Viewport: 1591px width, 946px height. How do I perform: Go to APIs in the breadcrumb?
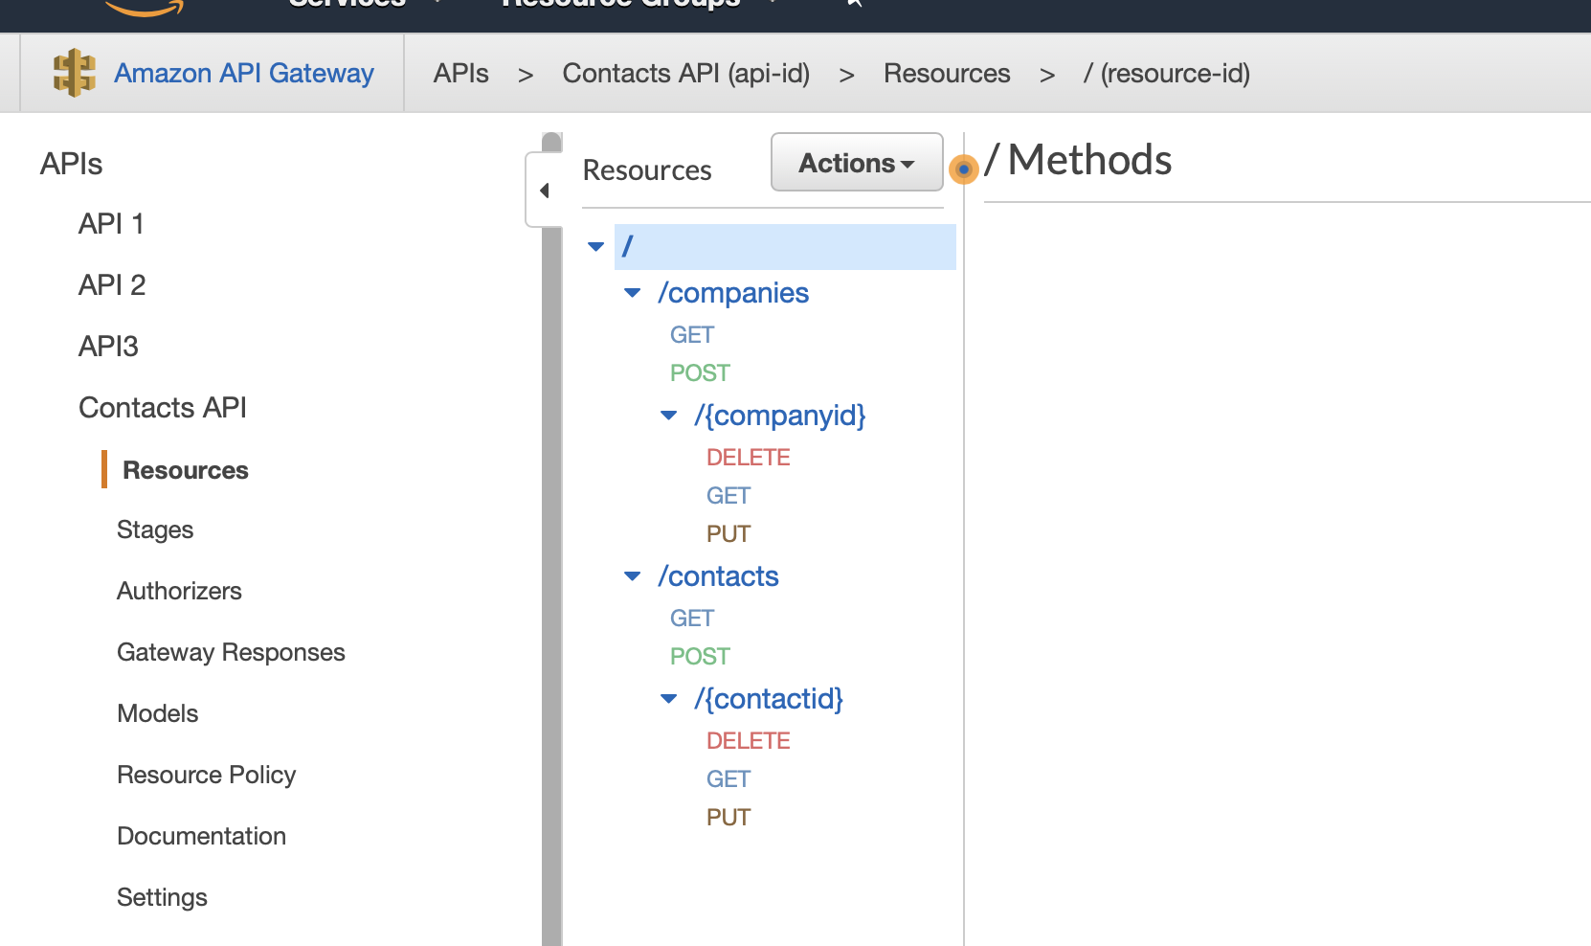coord(460,73)
